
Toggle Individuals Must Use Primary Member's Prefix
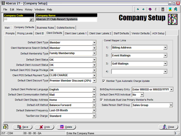101,100
